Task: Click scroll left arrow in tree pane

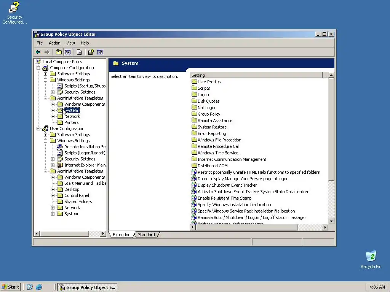Action: [x=37, y=234]
